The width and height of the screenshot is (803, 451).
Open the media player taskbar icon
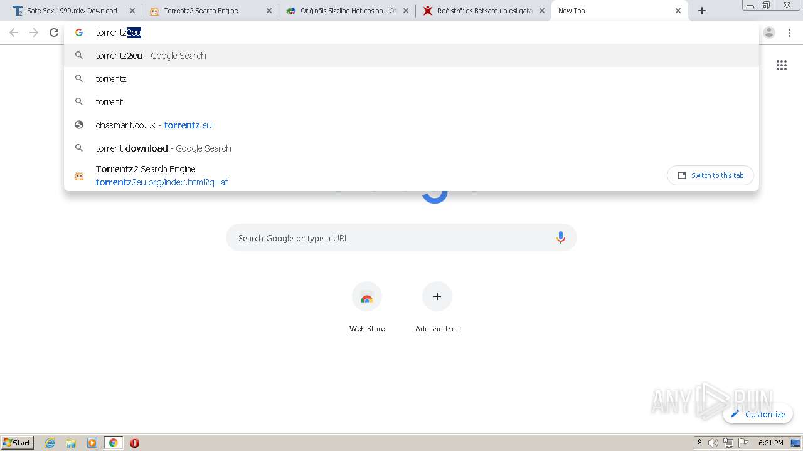click(x=92, y=443)
